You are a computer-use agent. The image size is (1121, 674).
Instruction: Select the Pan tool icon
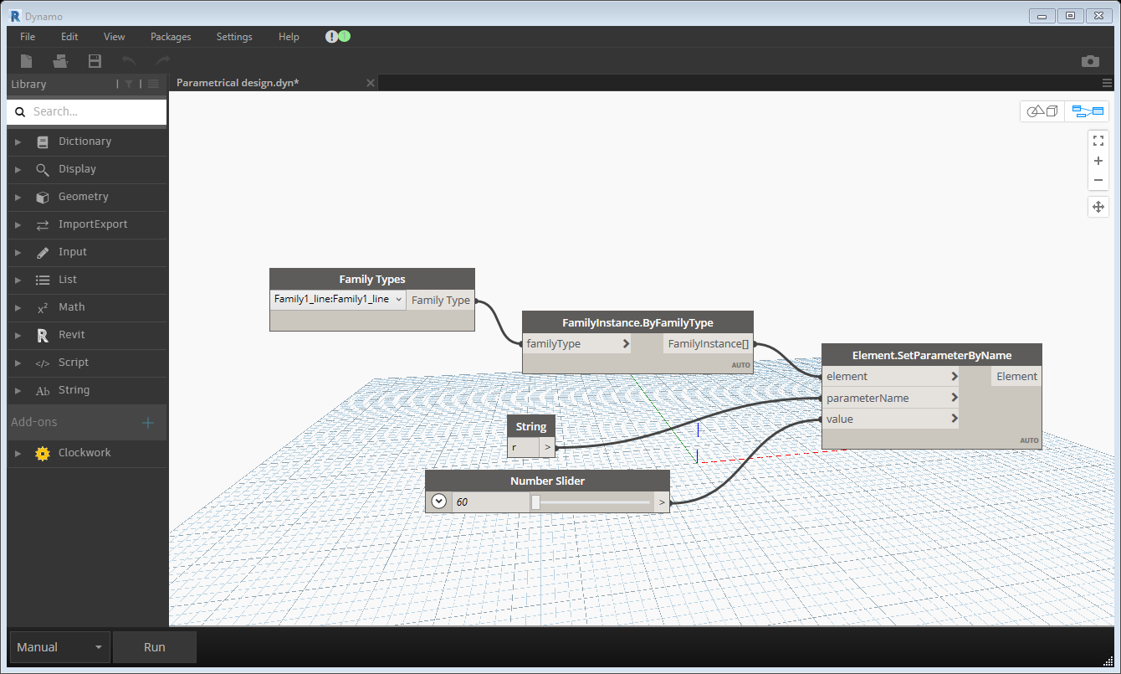tap(1098, 206)
